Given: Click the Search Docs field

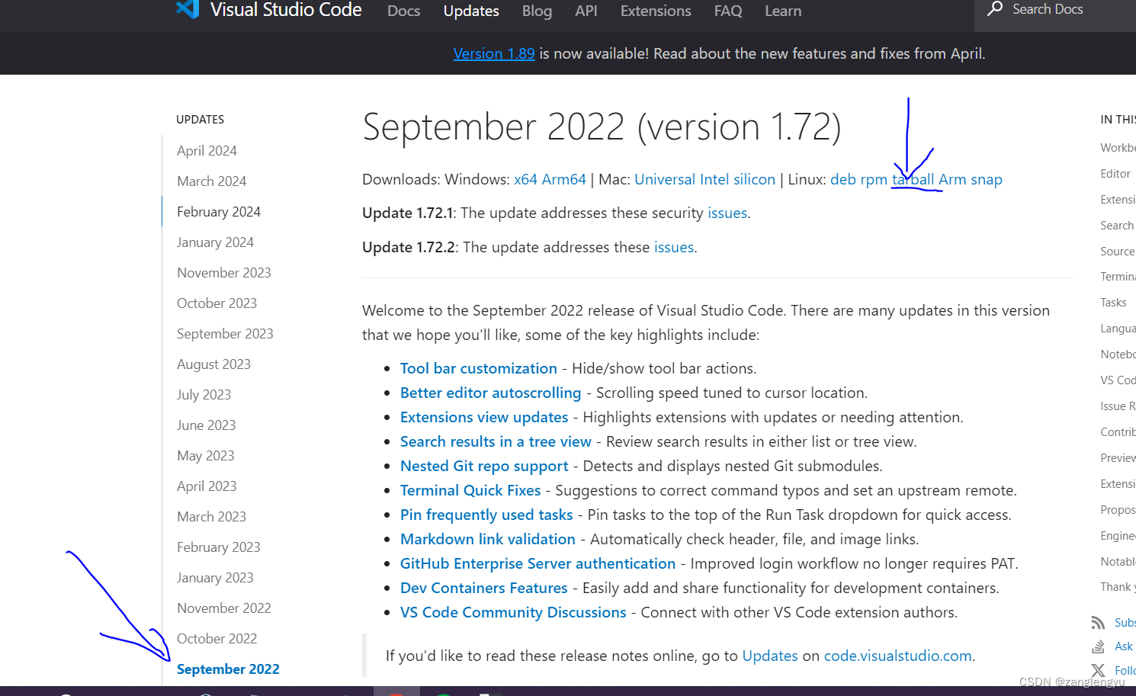Looking at the screenshot, I should (1055, 11).
